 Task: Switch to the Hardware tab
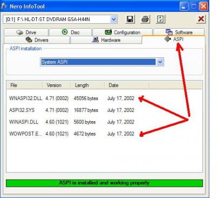coord(106,40)
